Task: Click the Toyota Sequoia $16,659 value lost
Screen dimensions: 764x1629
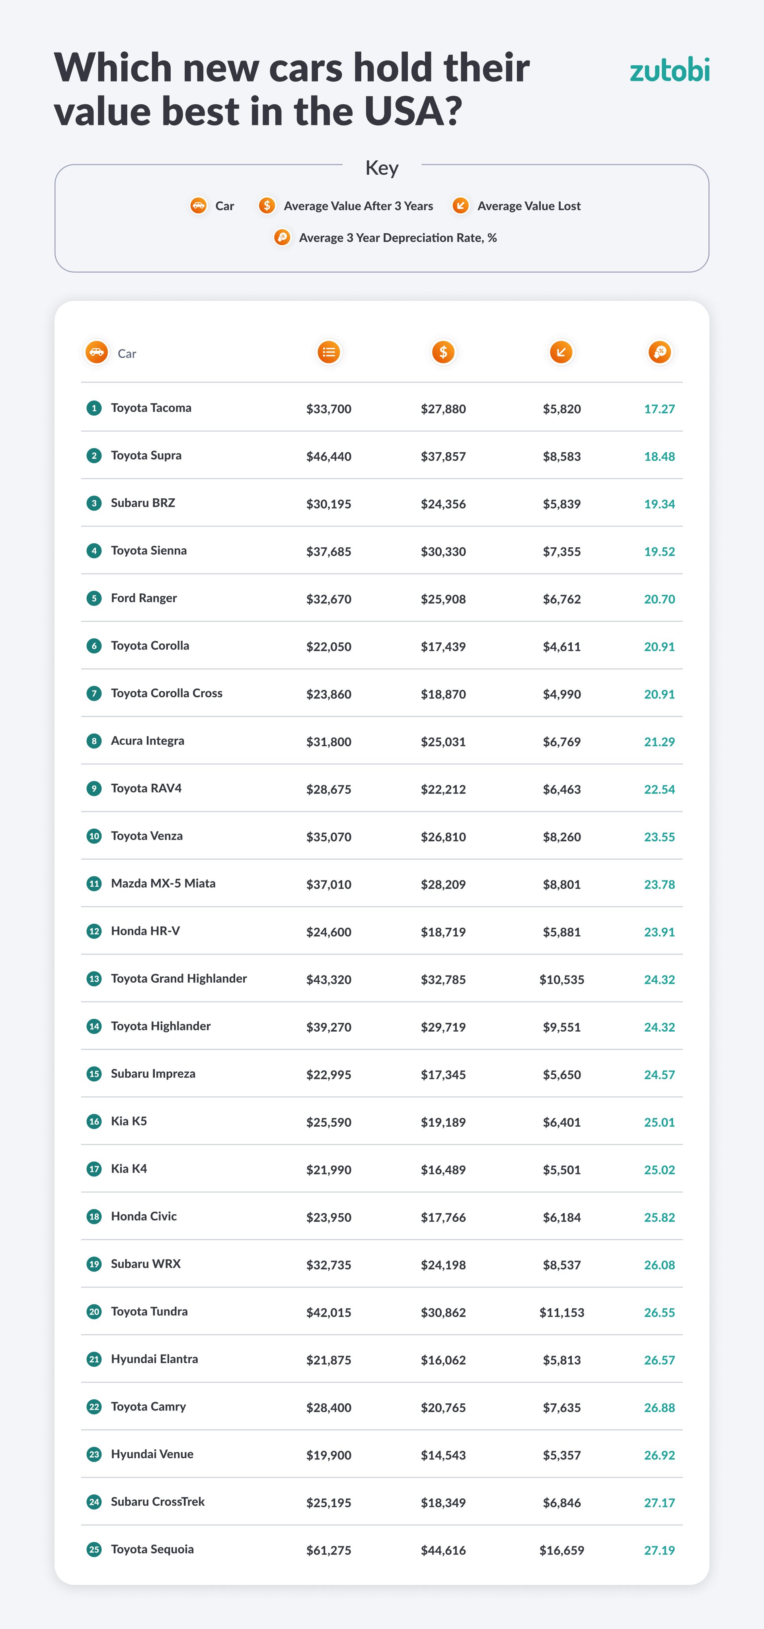Action: (x=561, y=1551)
